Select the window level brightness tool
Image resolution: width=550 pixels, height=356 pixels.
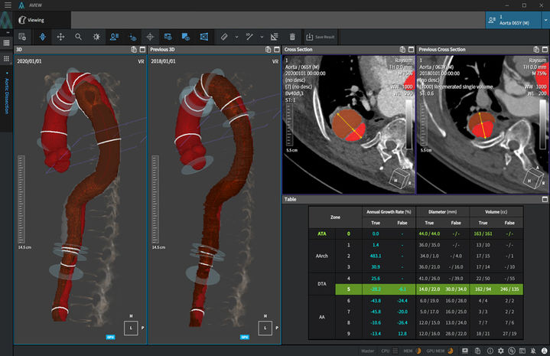(x=96, y=37)
